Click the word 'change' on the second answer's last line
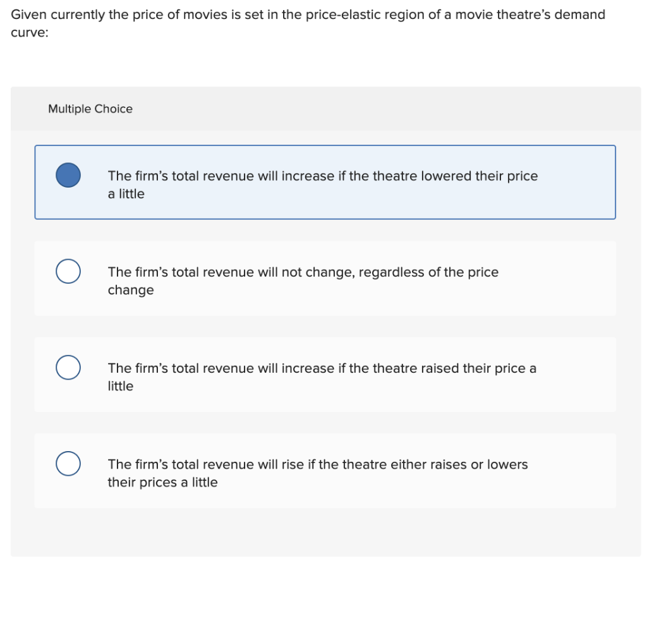The image size is (647, 628). [131, 290]
